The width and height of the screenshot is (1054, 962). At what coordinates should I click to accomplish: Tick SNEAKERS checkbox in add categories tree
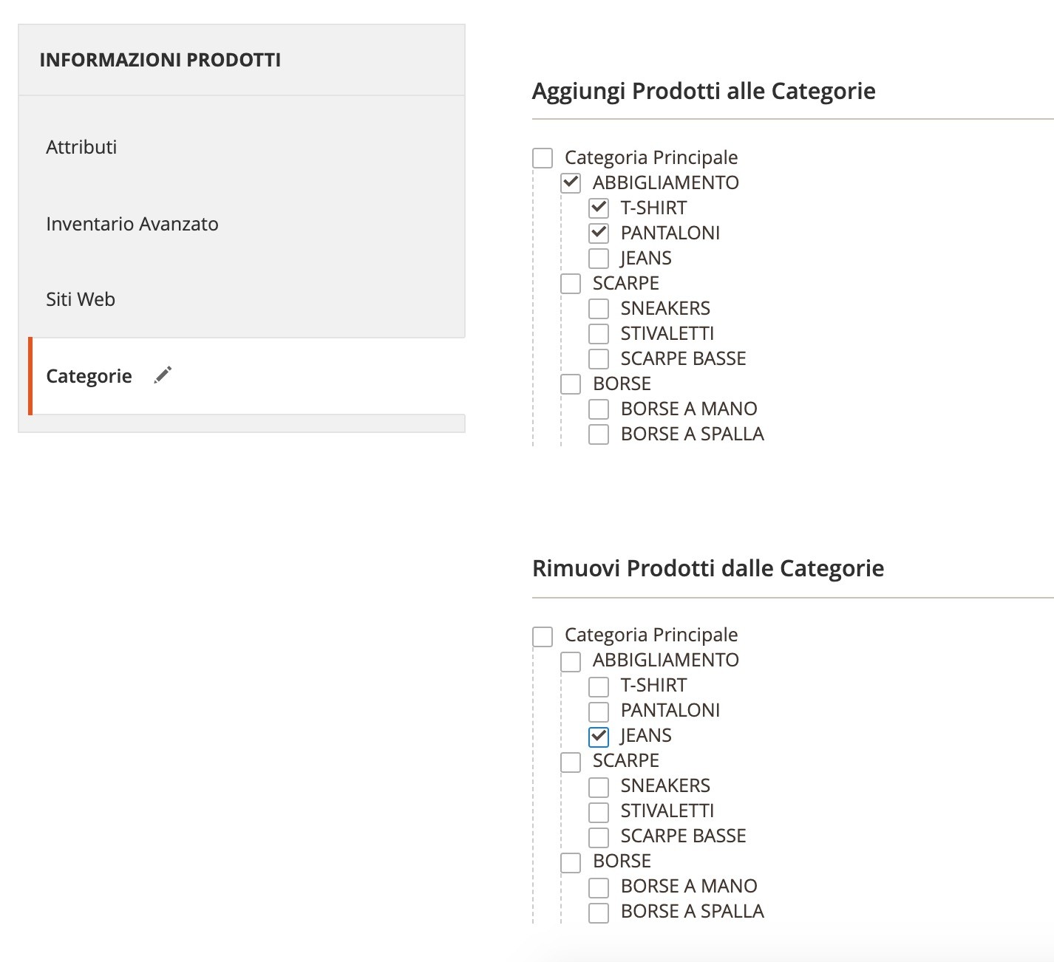pos(599,309)
